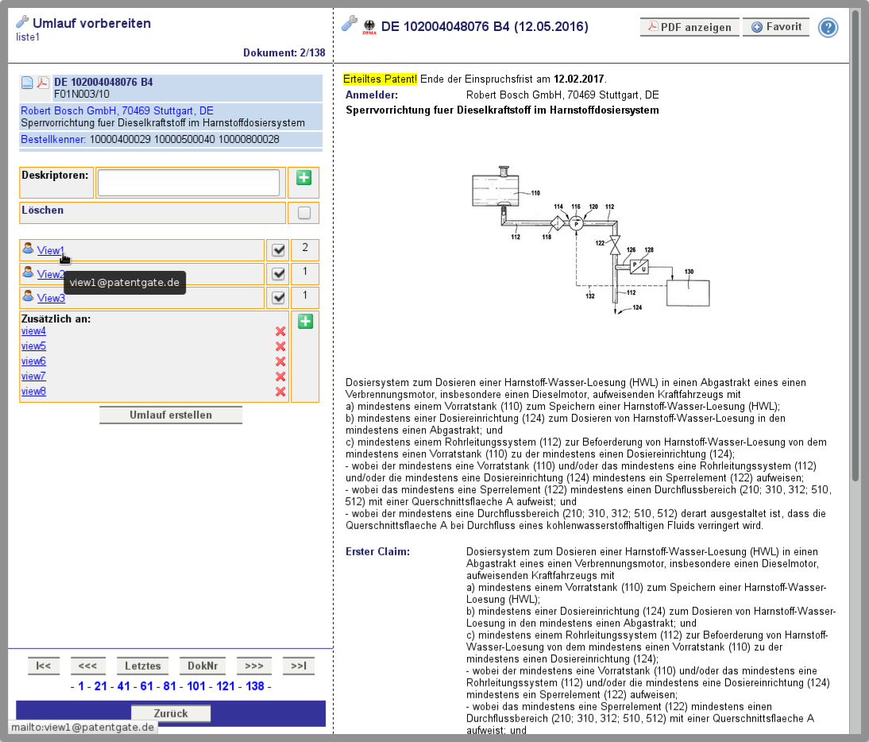Jump to document 1 in the pager
869x742 pixels.
click(81, 686)
